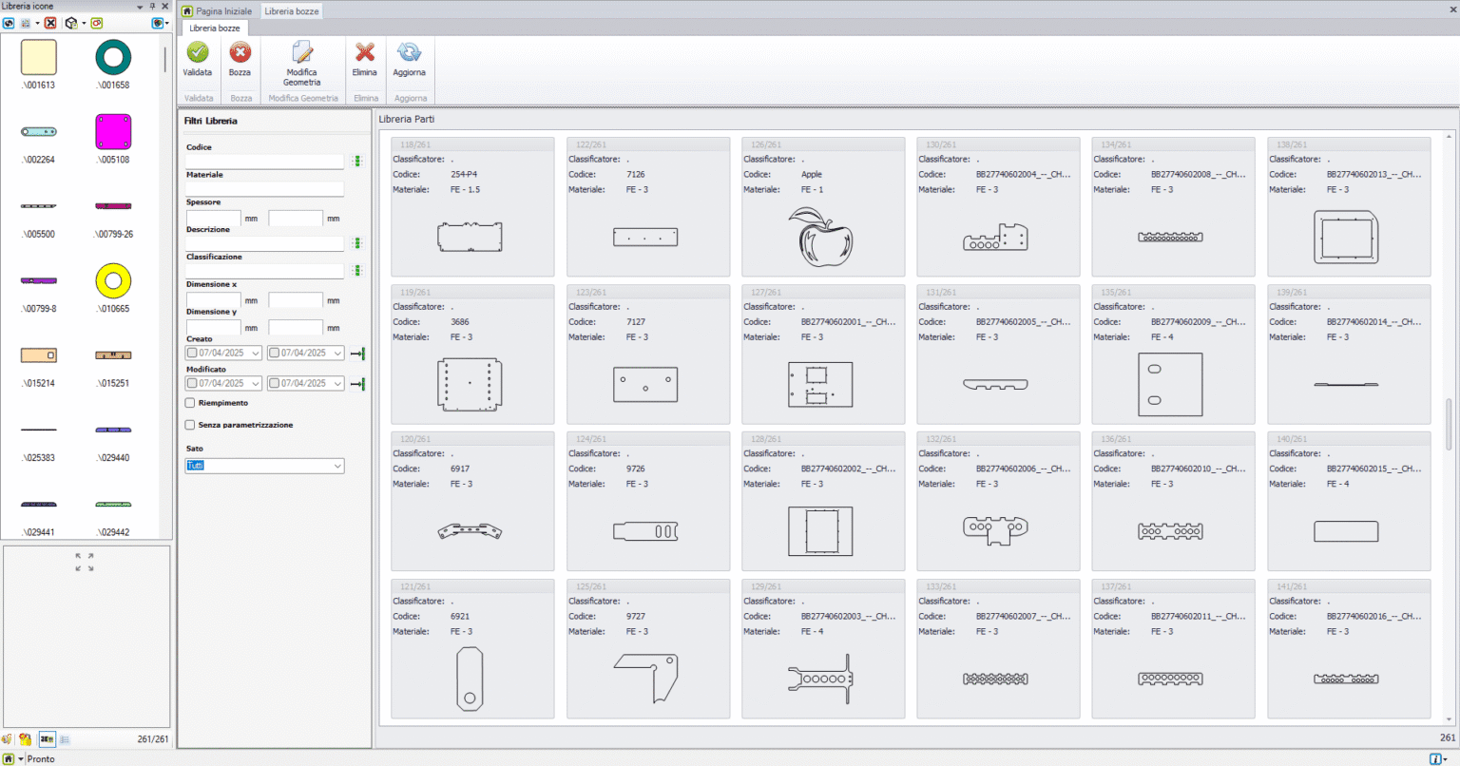Viewport: 1460px width, 766px height.
Task: Click the Elimina red X icon
Action: (x=365, y=53)
